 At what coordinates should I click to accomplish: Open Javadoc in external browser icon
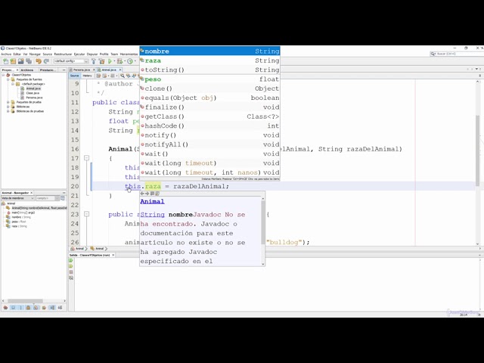tap(152, 194)
